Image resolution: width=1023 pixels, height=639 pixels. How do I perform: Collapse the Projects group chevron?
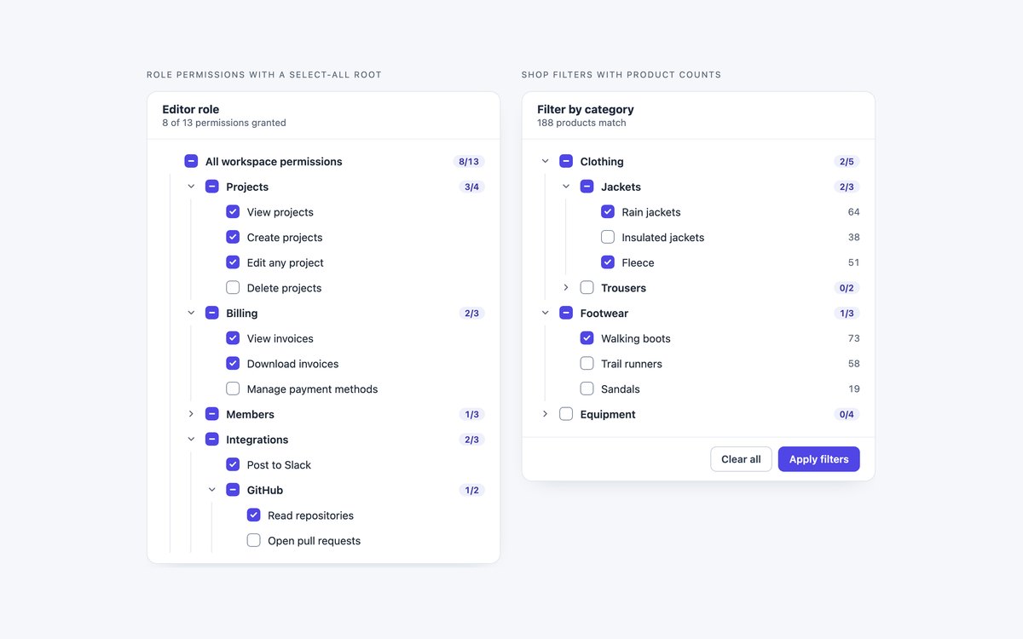point(191,187)
